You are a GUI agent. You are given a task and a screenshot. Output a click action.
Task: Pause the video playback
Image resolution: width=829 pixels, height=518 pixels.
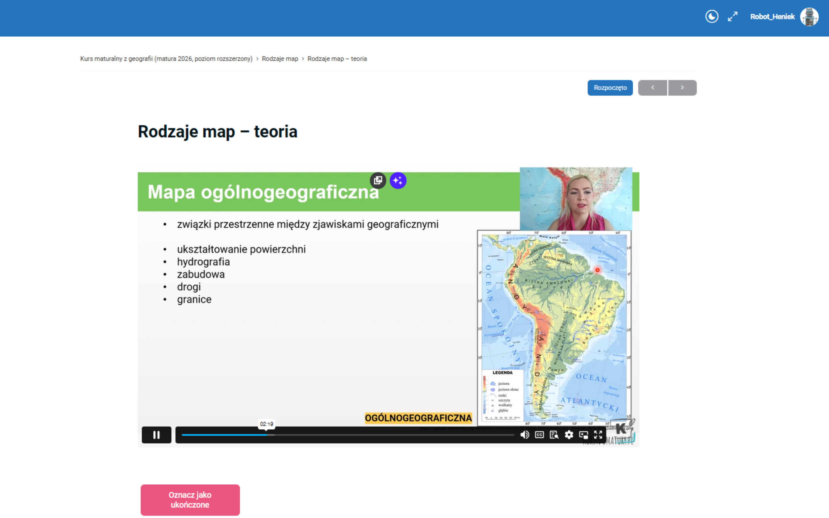click(x=156, y=435)
